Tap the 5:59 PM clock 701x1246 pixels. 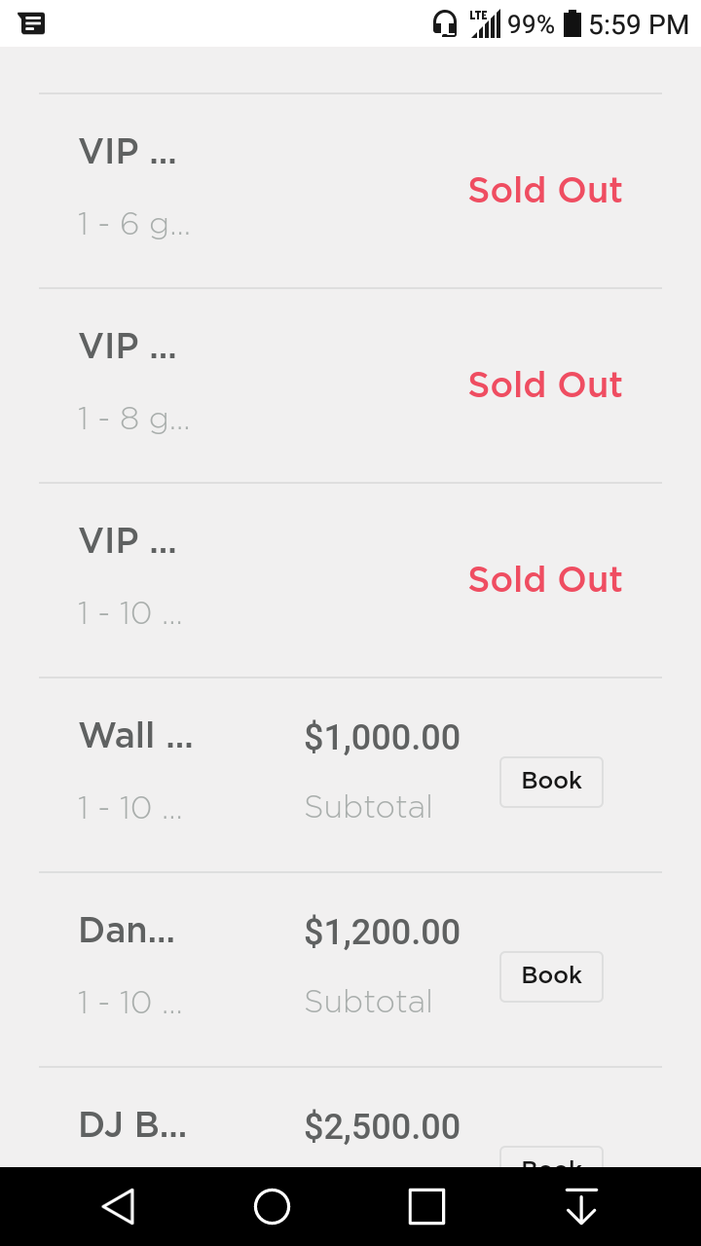[639, 24]
